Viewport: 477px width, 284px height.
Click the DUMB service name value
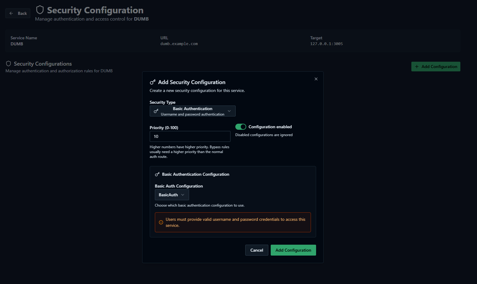tap(17, 44)
